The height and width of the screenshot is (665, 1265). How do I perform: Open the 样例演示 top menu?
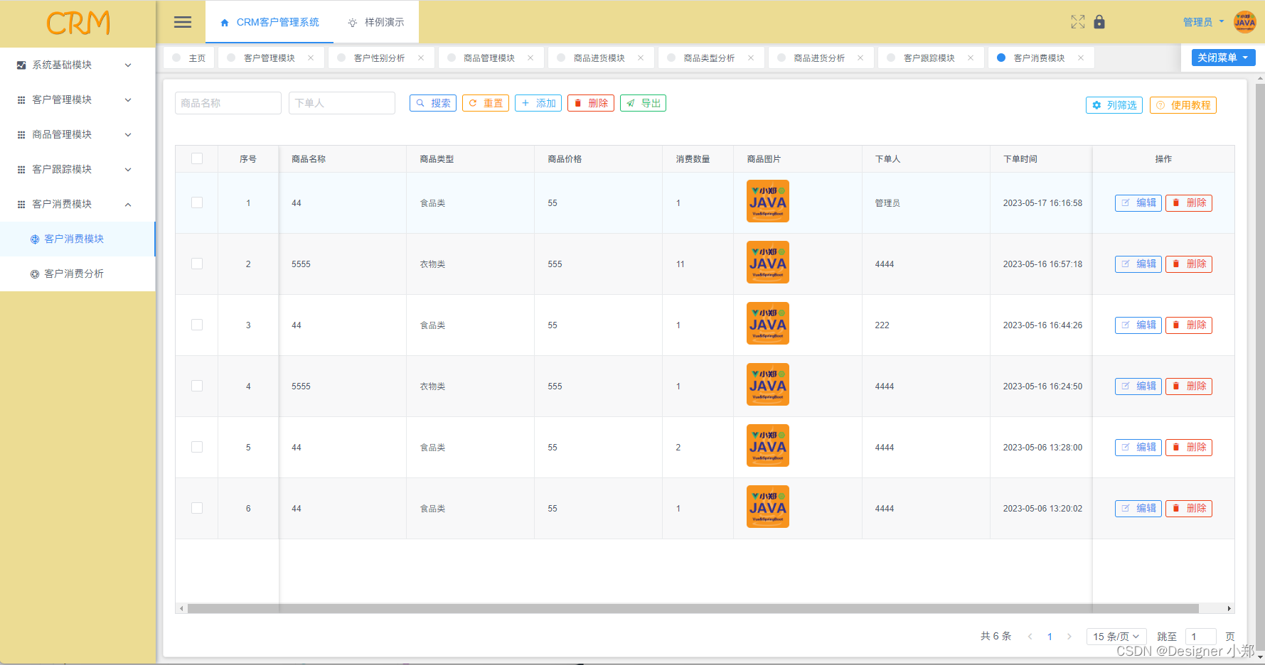(376, 22)
